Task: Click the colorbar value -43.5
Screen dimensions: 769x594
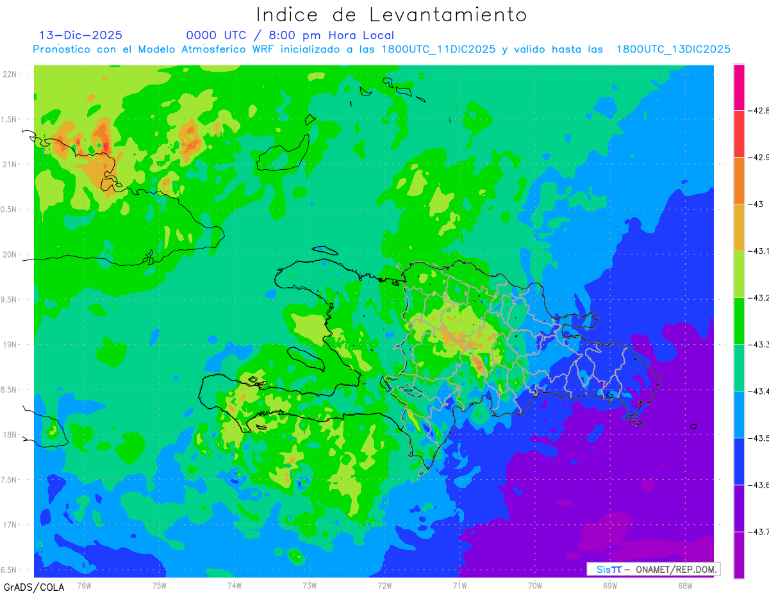Action: click(759, 438)
